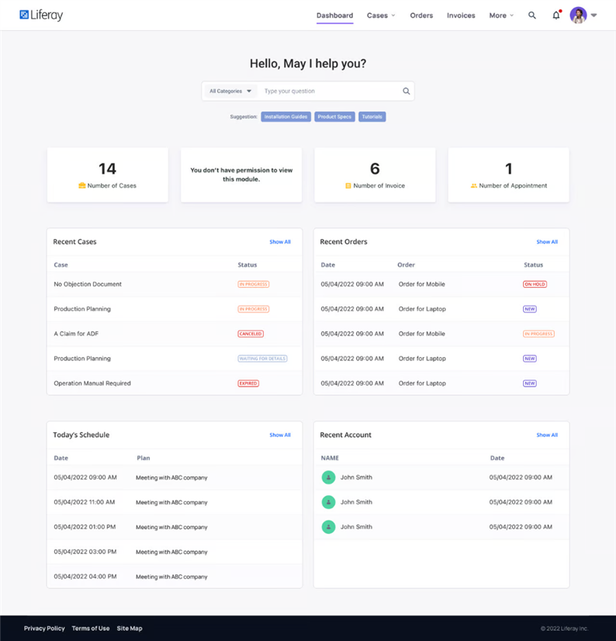Click the Number of Invoice icon

[x=348, y=186]
